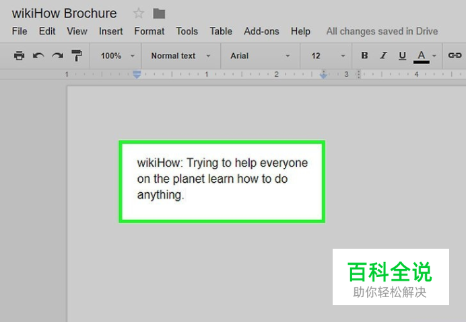Open the Normal text style dropdown
Image resolution: width=466 pixels, height=322 pixels.
[x=180, y=56]
